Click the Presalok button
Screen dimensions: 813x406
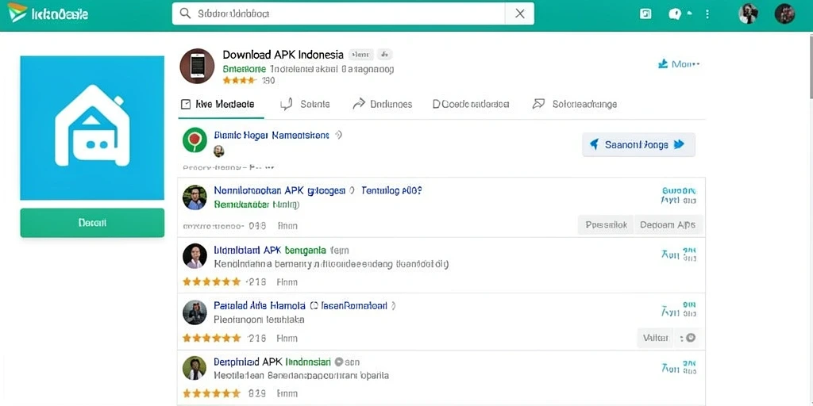606,224
